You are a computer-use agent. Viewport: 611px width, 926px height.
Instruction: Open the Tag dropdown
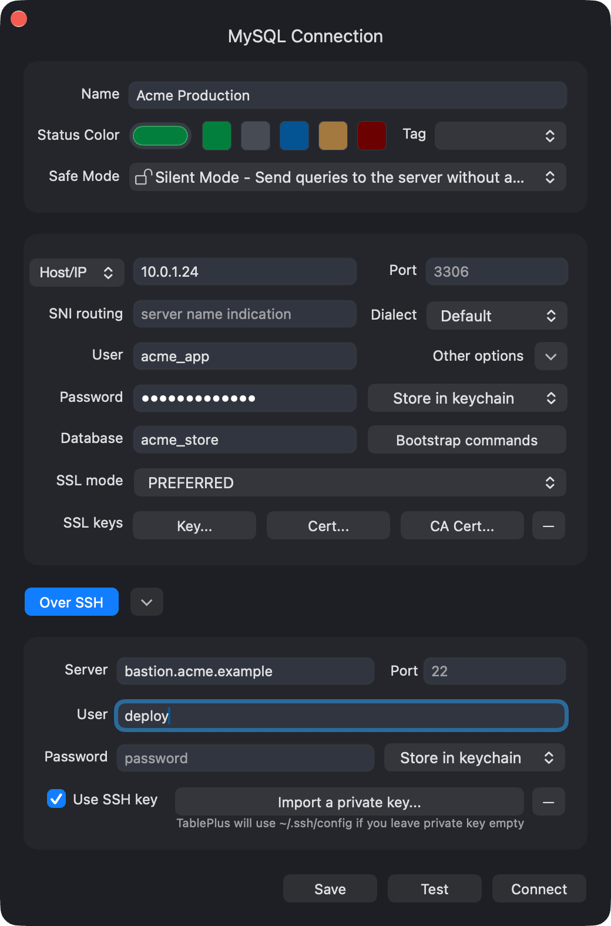[501, 136]
